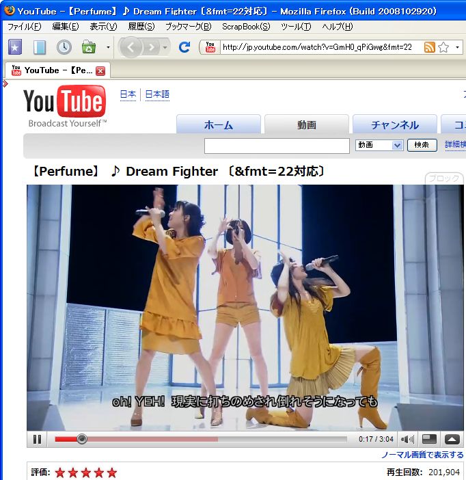This screenshot has width=466, height=480.
Task: Open back/forward history dropdown arrow
Action: 165,47
